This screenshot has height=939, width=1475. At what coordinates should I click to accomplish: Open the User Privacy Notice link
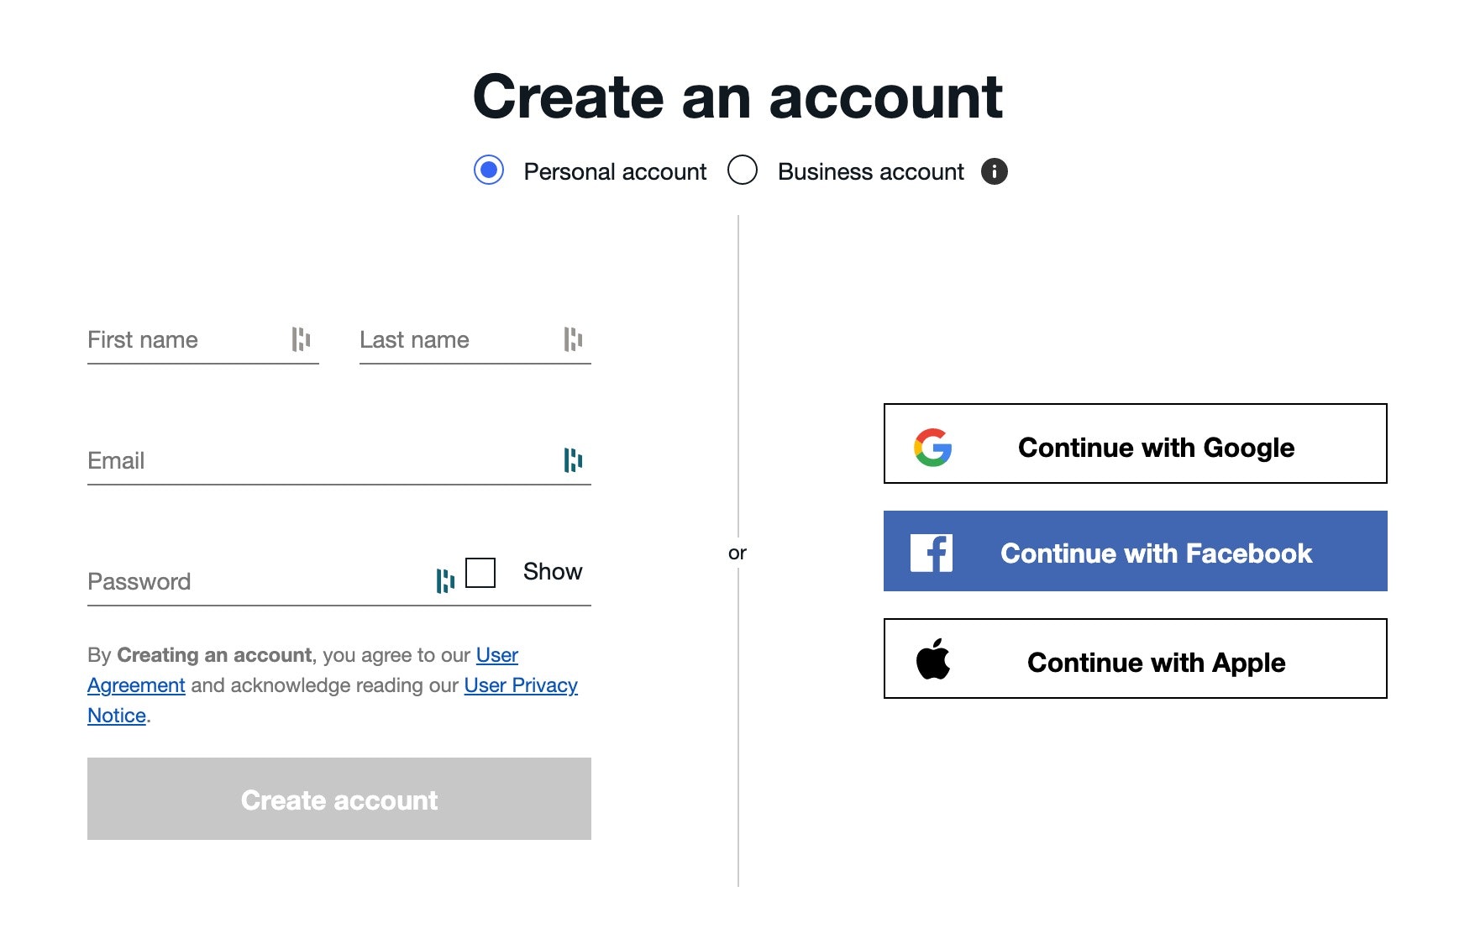pos(520,685)
